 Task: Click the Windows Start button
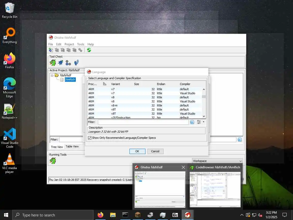[6, 215]
